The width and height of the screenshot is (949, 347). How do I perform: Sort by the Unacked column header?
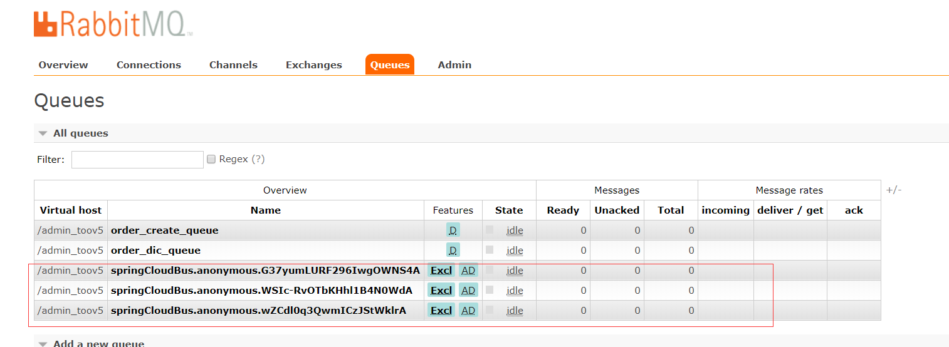pyautogui.click(x=617, y=210)
